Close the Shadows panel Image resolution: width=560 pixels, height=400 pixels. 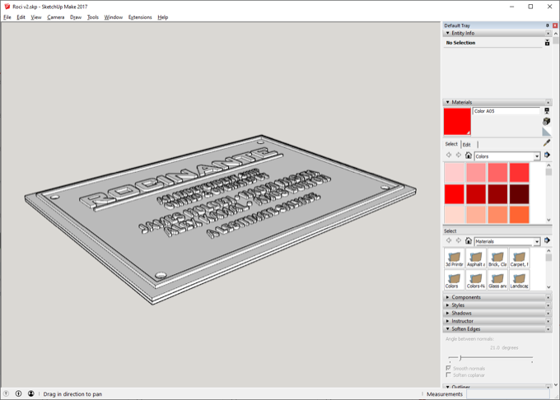(548, 314)
